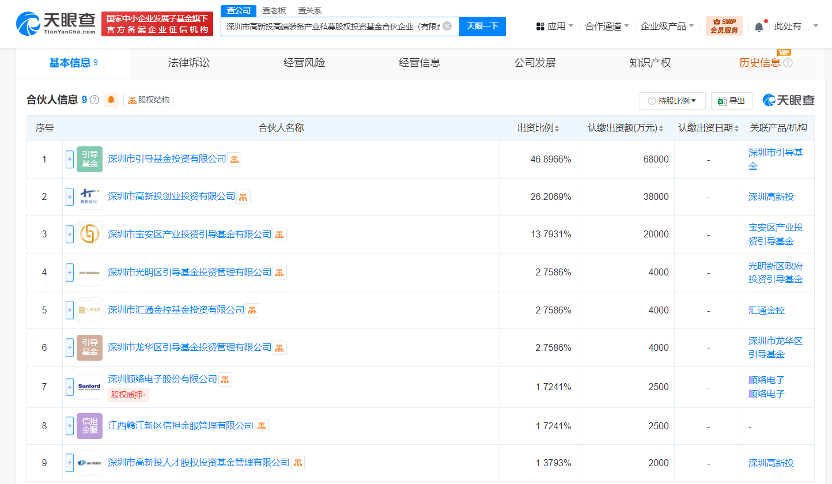832x484 pixels.
Task: Switch to 公司发展 tab
Action: point(535,63)
